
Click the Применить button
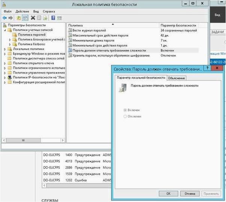[x=211, y=194]
